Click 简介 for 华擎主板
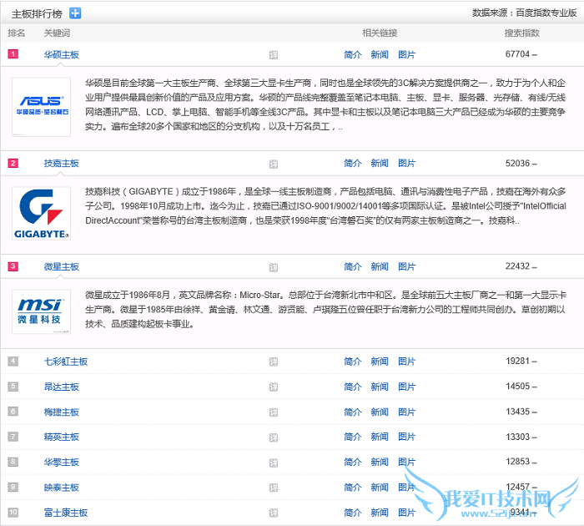Viewport: 584px width, 526px height. click(353, 462)
